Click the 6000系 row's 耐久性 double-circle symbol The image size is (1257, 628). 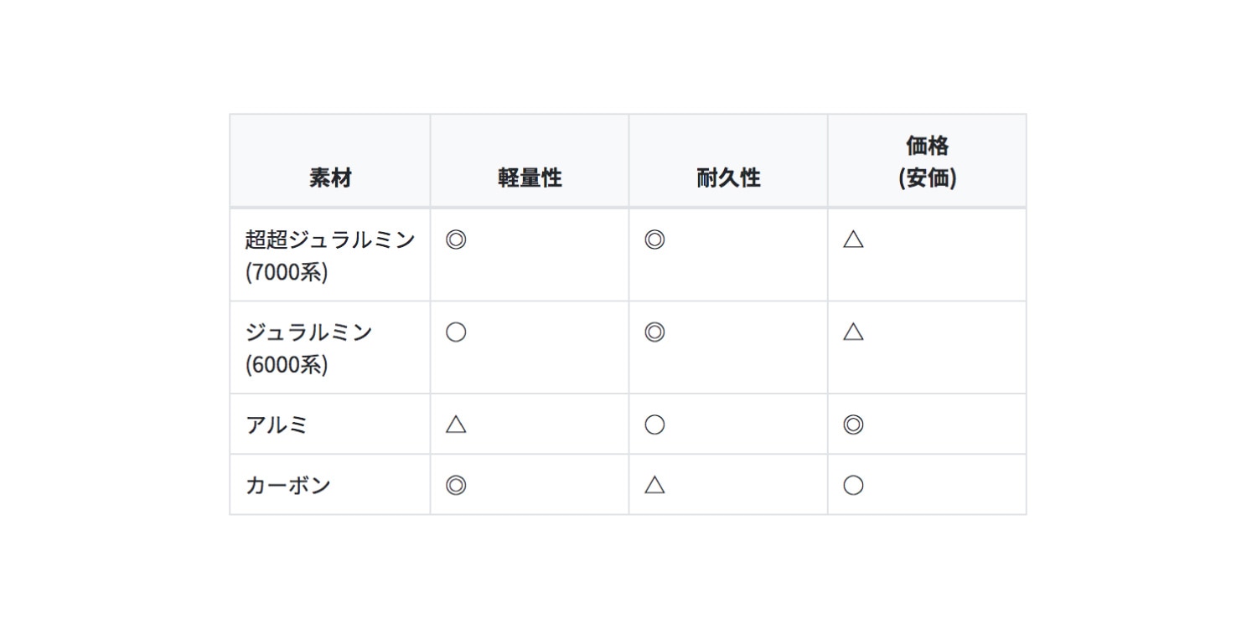tap(654, 332)
